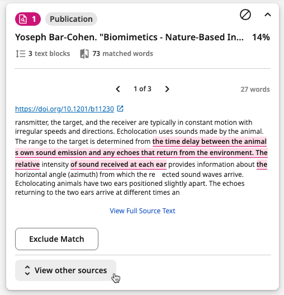The height and width of the screenshot is (295, 284).
Task: Click highlighted text 'the time delay between the animal'
Action: coord(210,142)
